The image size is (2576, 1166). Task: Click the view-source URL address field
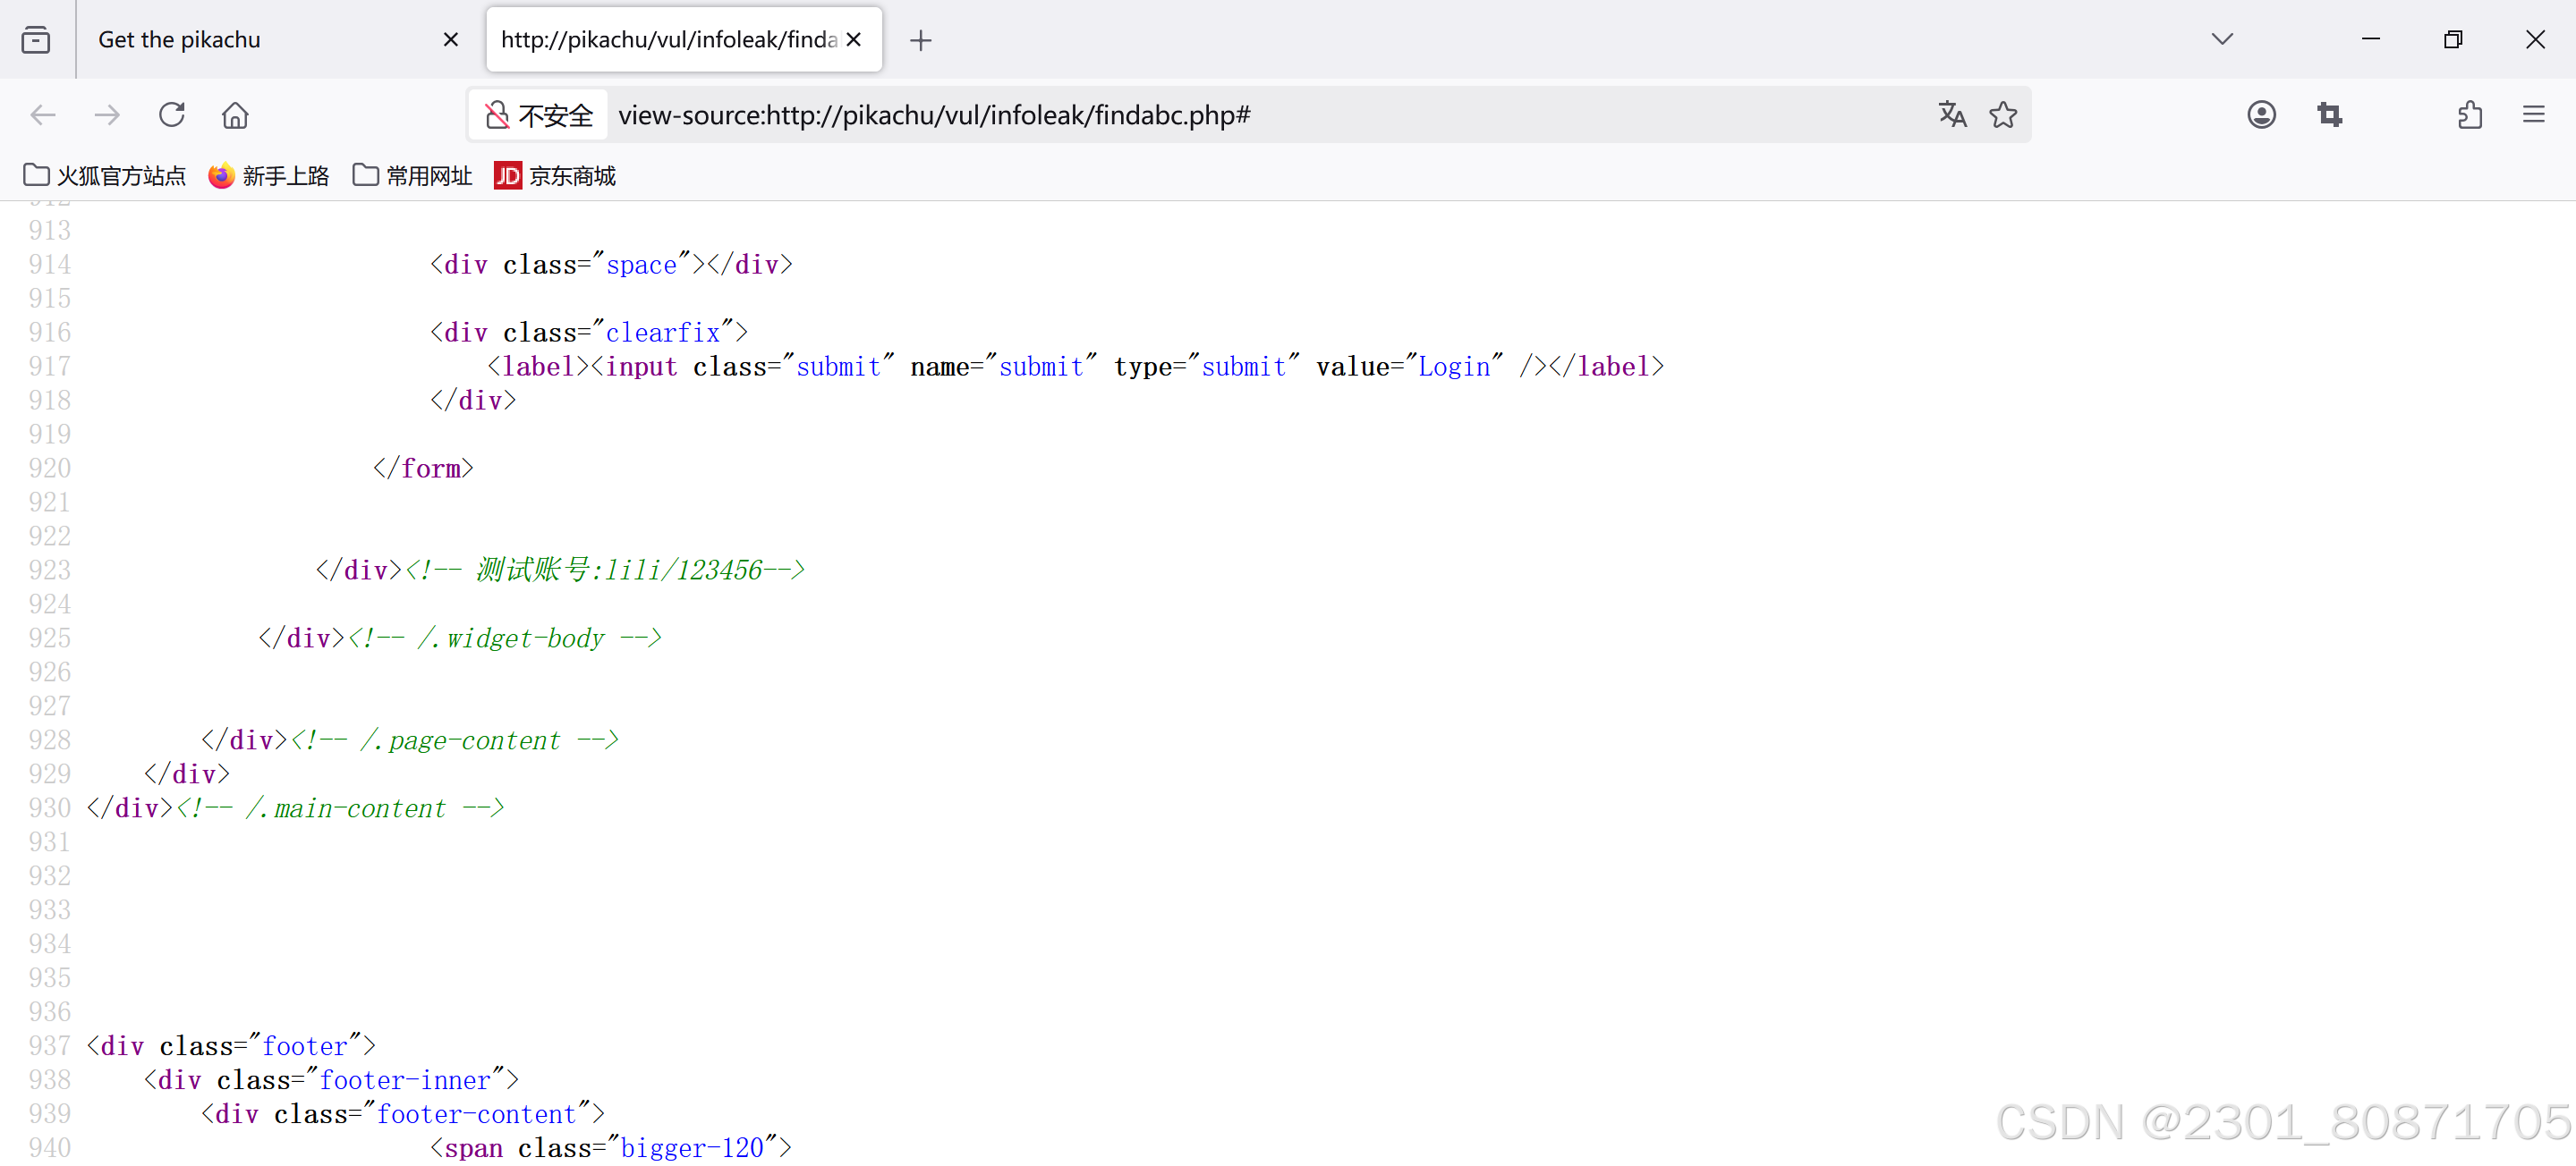(1200, 115)
